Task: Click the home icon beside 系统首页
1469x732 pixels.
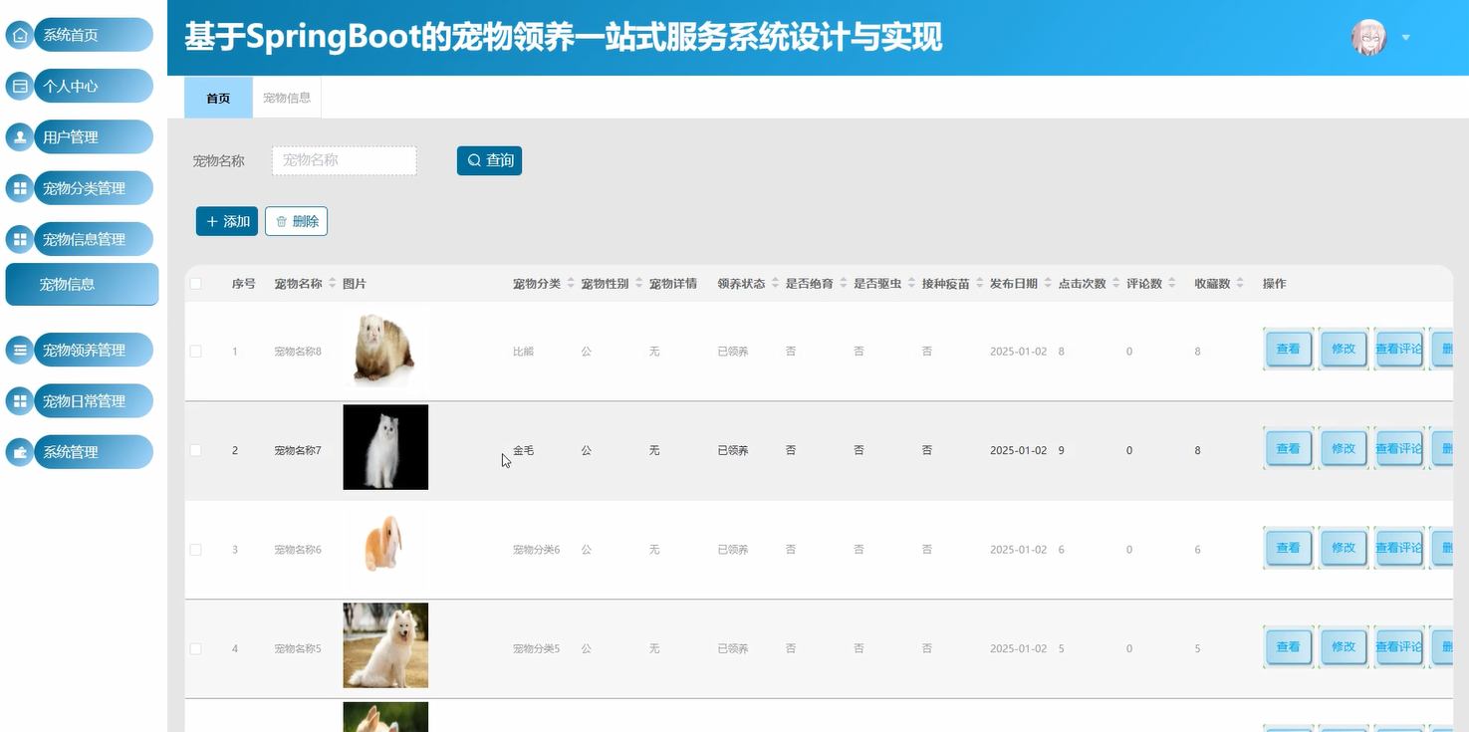Action: 20,35
